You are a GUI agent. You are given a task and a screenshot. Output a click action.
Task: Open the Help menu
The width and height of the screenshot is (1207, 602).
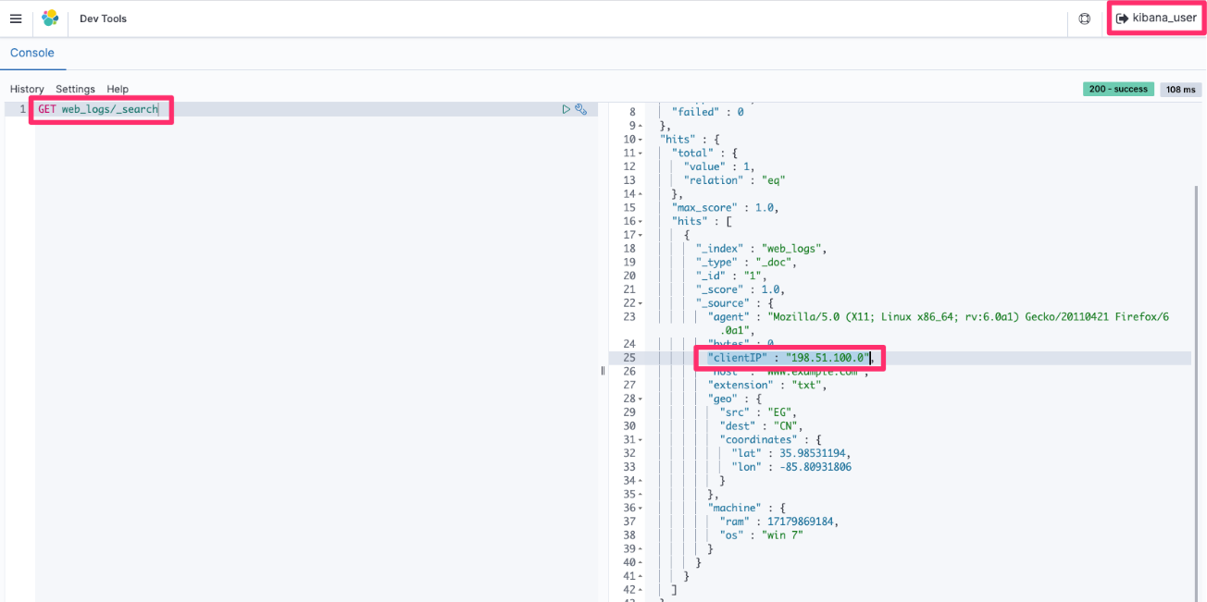(x=118, y=89)
